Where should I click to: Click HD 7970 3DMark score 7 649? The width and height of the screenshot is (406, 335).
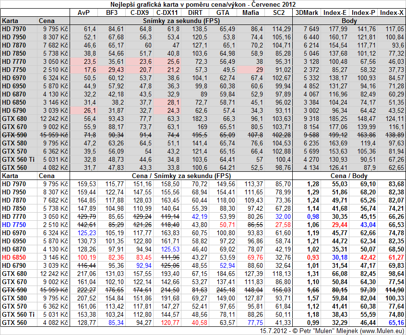(311, 29)
